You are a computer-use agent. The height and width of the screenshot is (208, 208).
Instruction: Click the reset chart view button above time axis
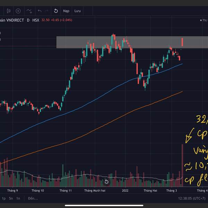[x=106, y=181]
